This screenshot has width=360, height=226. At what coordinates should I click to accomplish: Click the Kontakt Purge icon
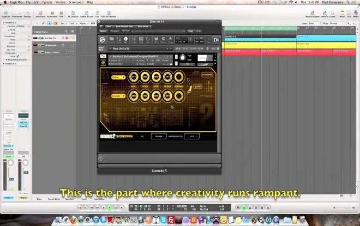(x=170, y=40)
